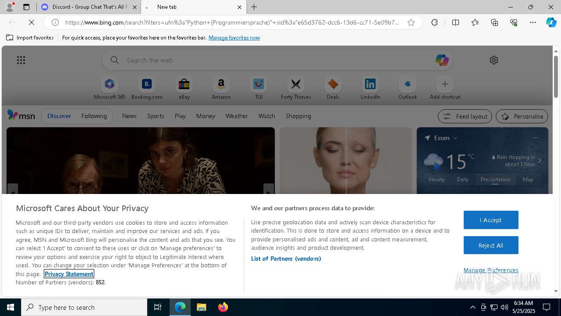
Task: Add this page to favorites
Action: [x=411, y=22]
